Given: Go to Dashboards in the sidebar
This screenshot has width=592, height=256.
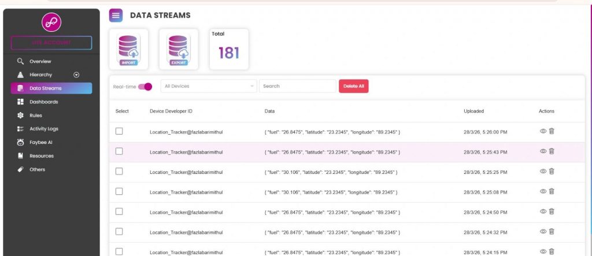Looking at the screenshot, I should click(43, 102).
